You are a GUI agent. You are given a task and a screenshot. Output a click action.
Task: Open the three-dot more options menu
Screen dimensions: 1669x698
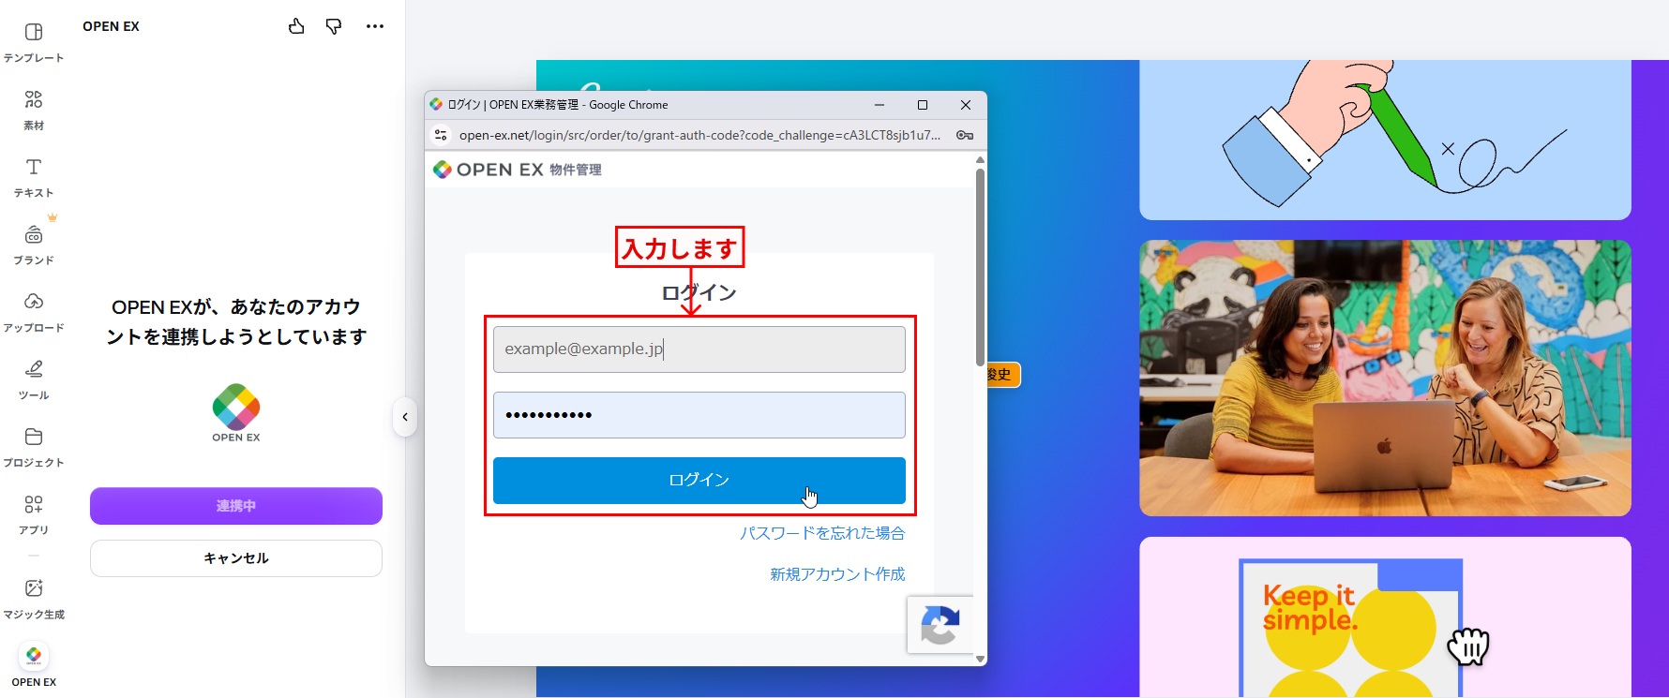point(375,26)
